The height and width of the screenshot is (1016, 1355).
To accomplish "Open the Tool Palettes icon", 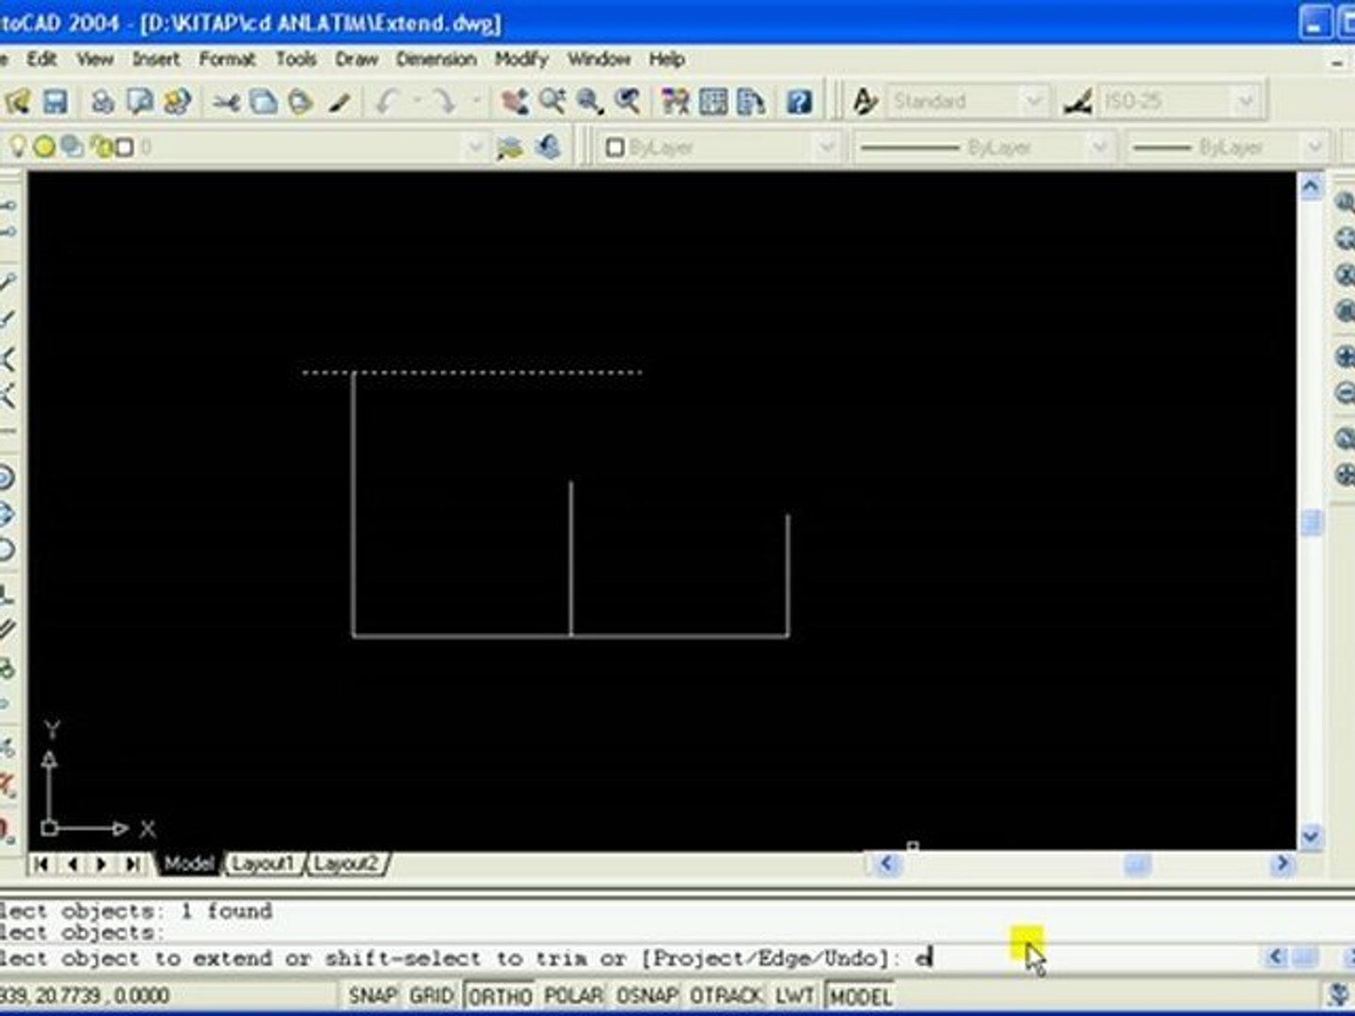I will (x=751, y=101).
